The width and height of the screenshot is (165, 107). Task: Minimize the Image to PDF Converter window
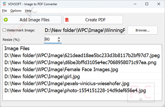(x=135, y=4)
